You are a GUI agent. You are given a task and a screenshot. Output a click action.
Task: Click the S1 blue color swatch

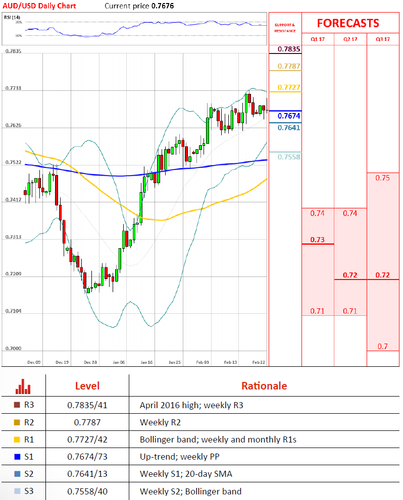[17, 457]
